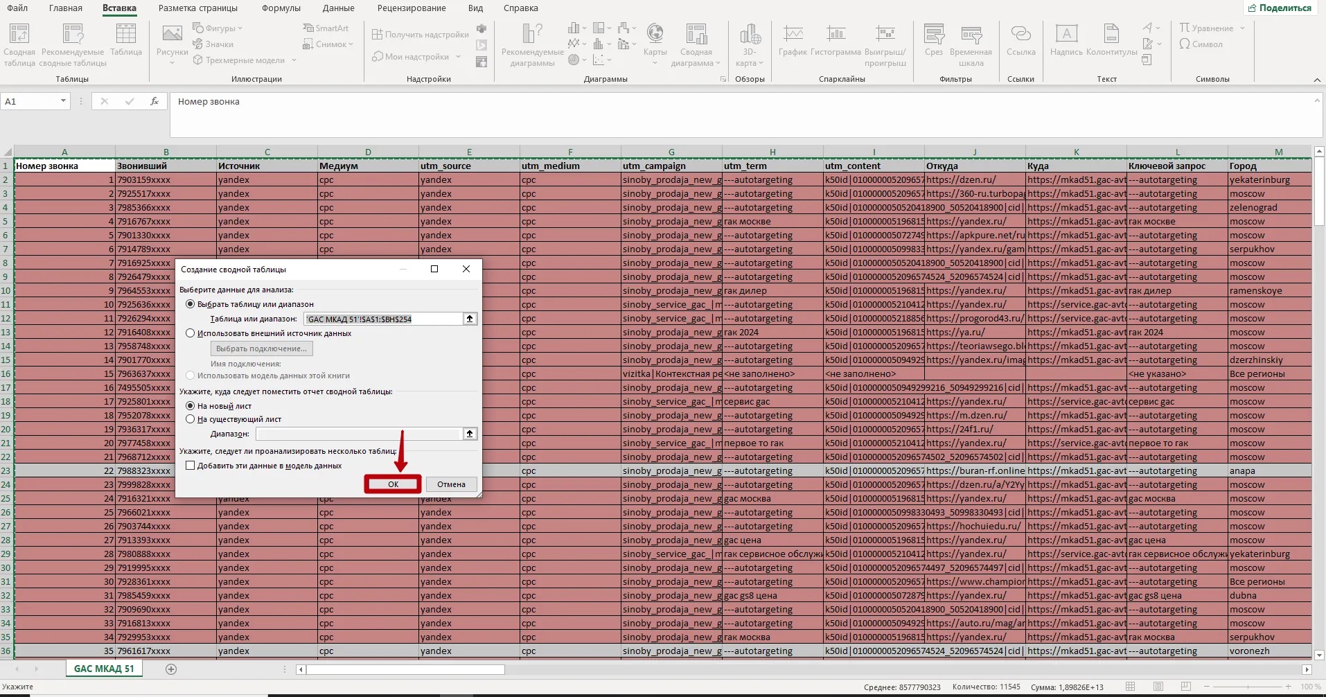The image size is (1326, 697).
Task: Switch to the Формулы ribbon tab
Action: [281, 8]
